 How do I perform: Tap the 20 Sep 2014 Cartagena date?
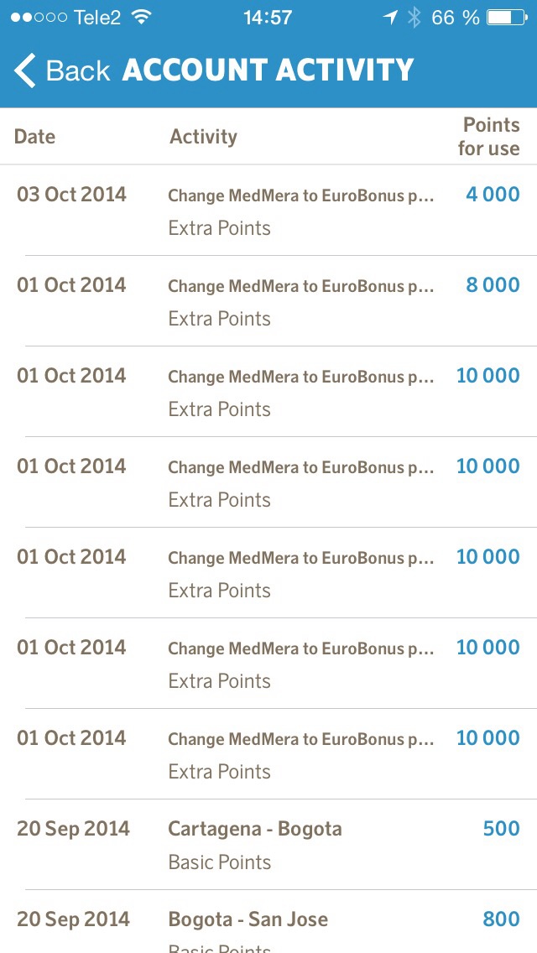[x=73, y=829]
